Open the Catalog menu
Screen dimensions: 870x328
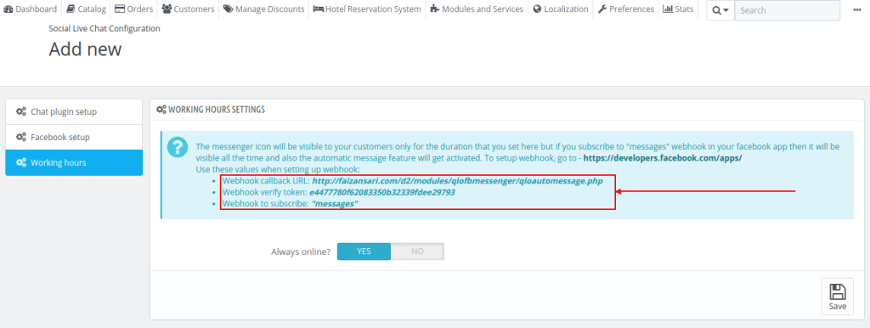[x=86, y=8]
